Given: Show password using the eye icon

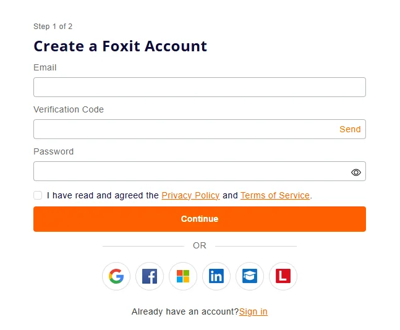Looking at the screenshot, I should tap(356, 172).
